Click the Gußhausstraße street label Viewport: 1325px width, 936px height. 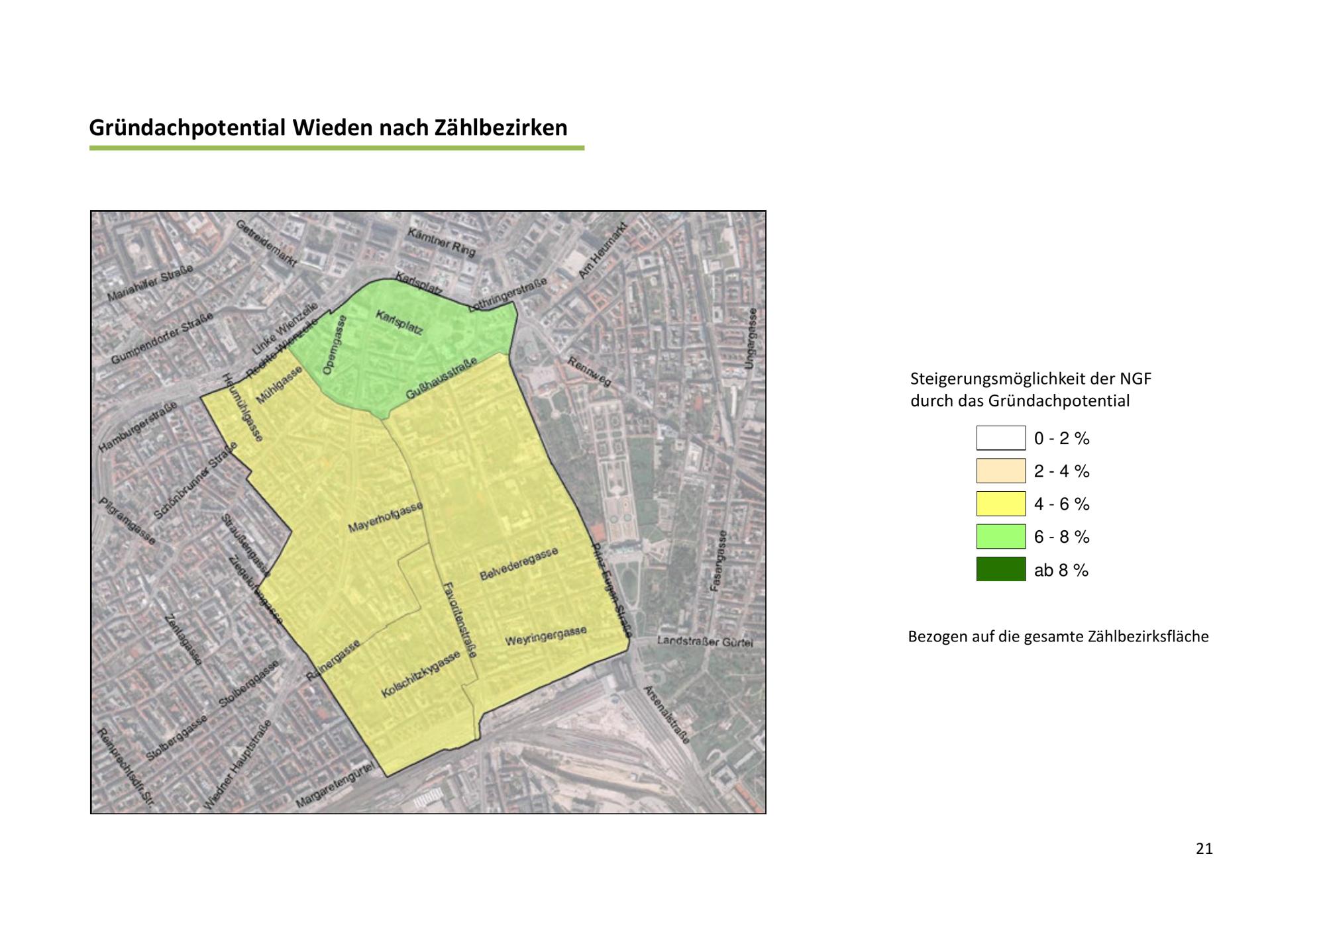(441, 379)
